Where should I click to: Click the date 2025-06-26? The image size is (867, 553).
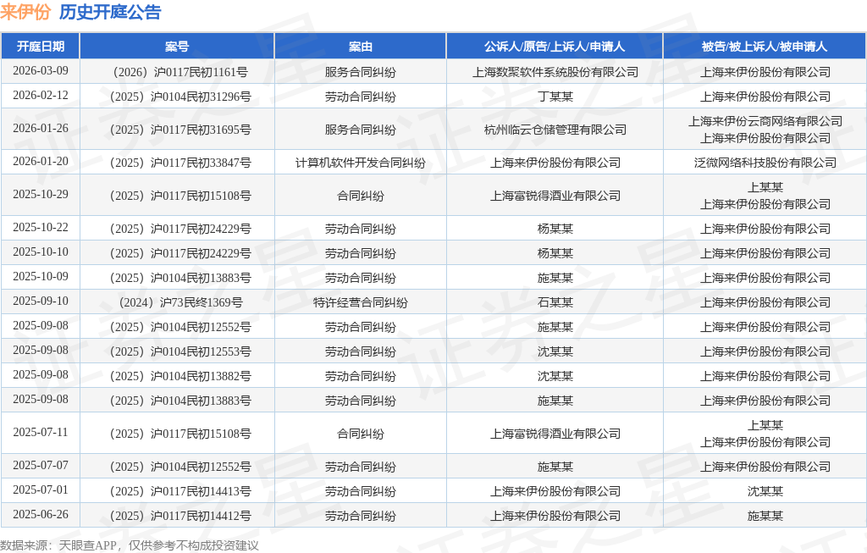(41, 515)
